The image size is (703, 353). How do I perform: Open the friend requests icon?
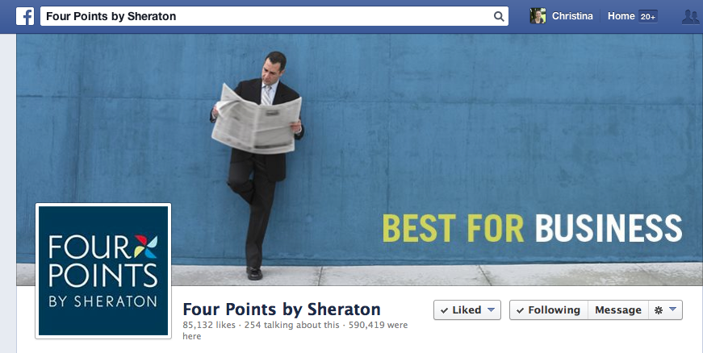(690, 17)
